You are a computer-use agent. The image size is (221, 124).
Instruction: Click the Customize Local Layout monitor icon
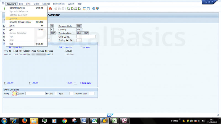[x=98, y=9]
